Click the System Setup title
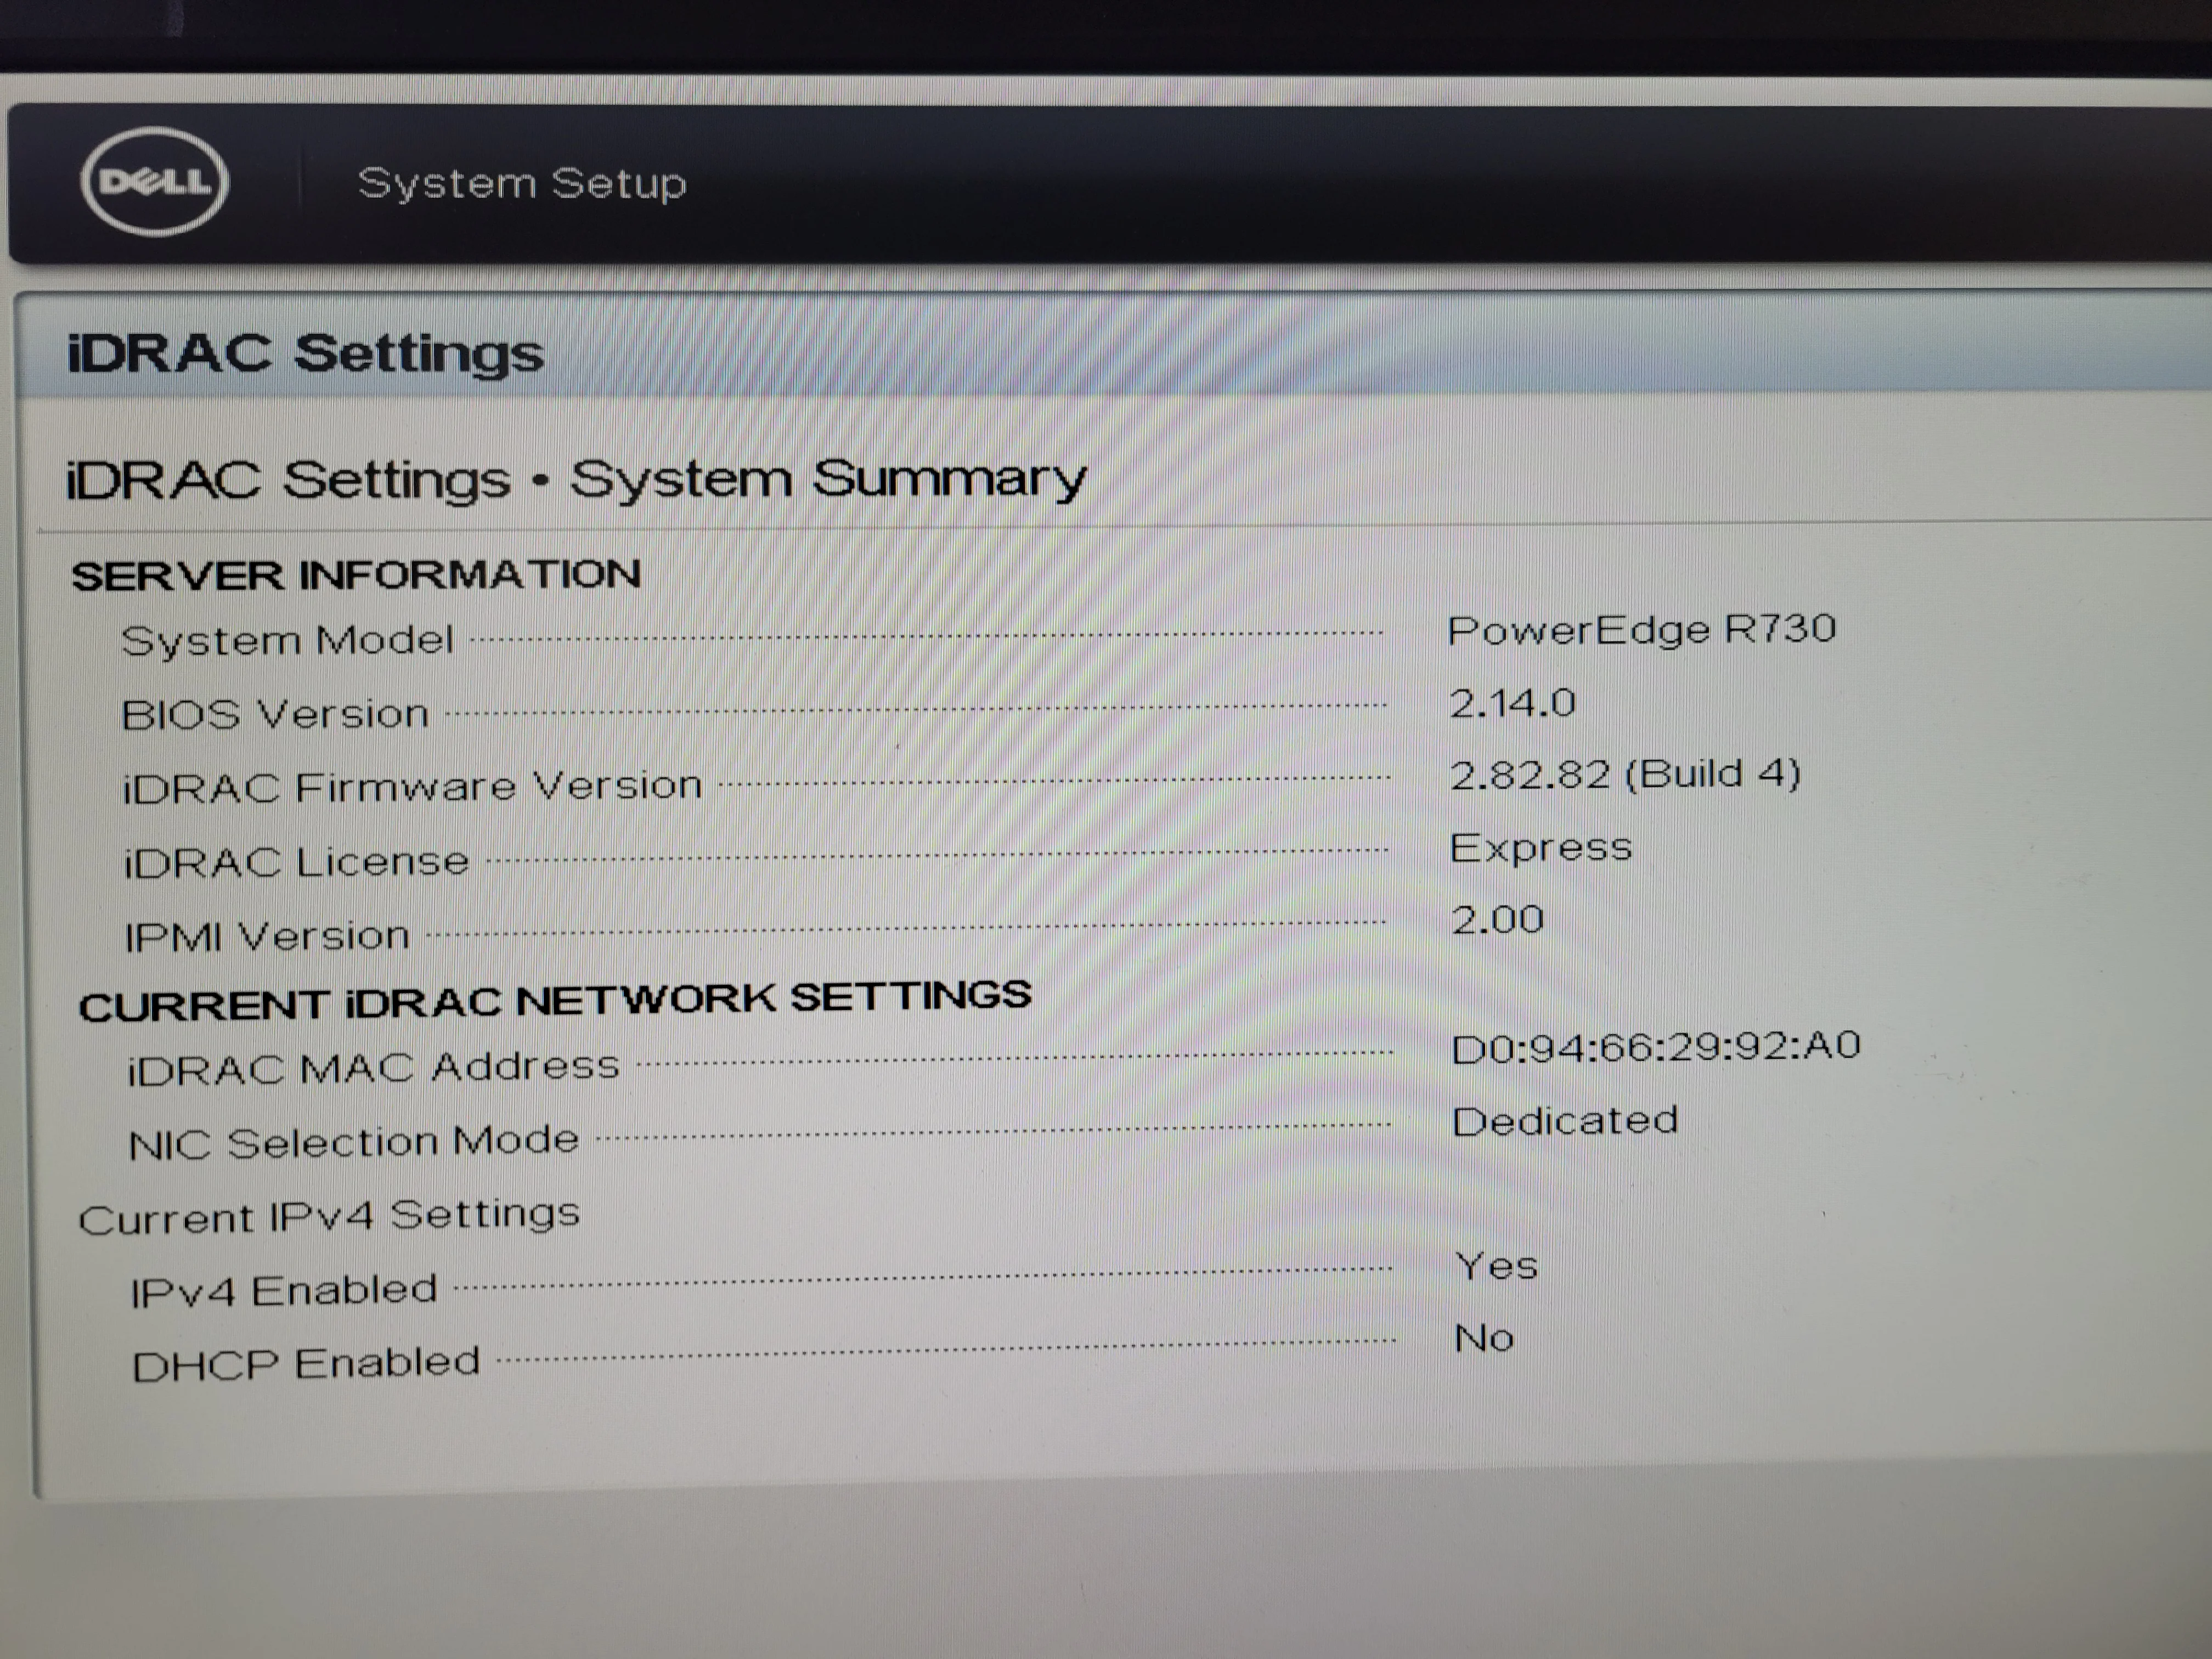The width and height of the screenshot is (2212, 1659). click(x=522, y=184)
